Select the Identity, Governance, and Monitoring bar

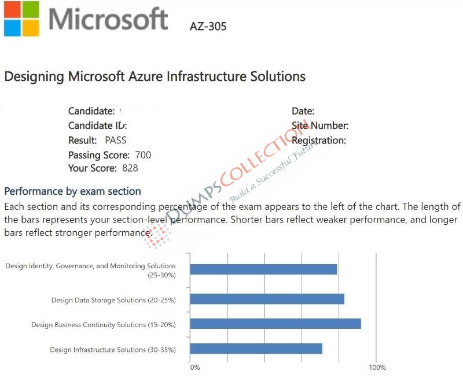point(263,269)
